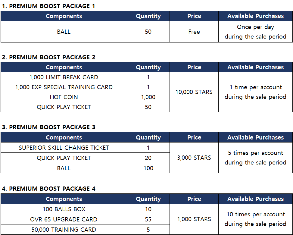Select the "50,000 TRAINING CARD" cell
Screen dimensions: 293x235
tap(64, 230)
